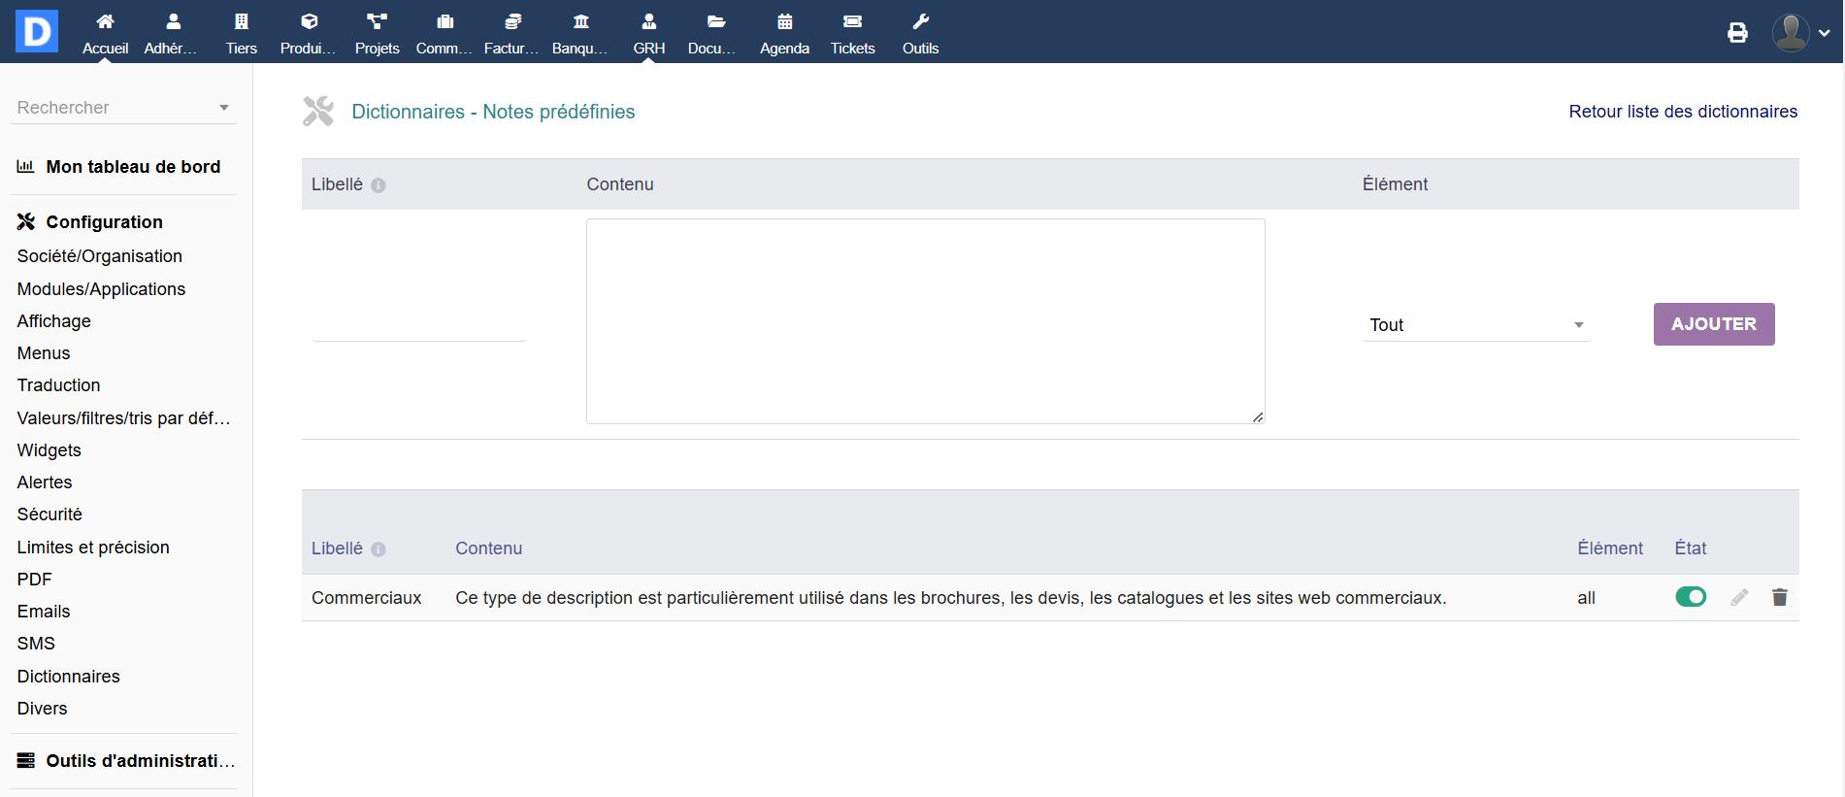
Task: Select Modules/Applications in the sidebar
Action: [101, 288]
